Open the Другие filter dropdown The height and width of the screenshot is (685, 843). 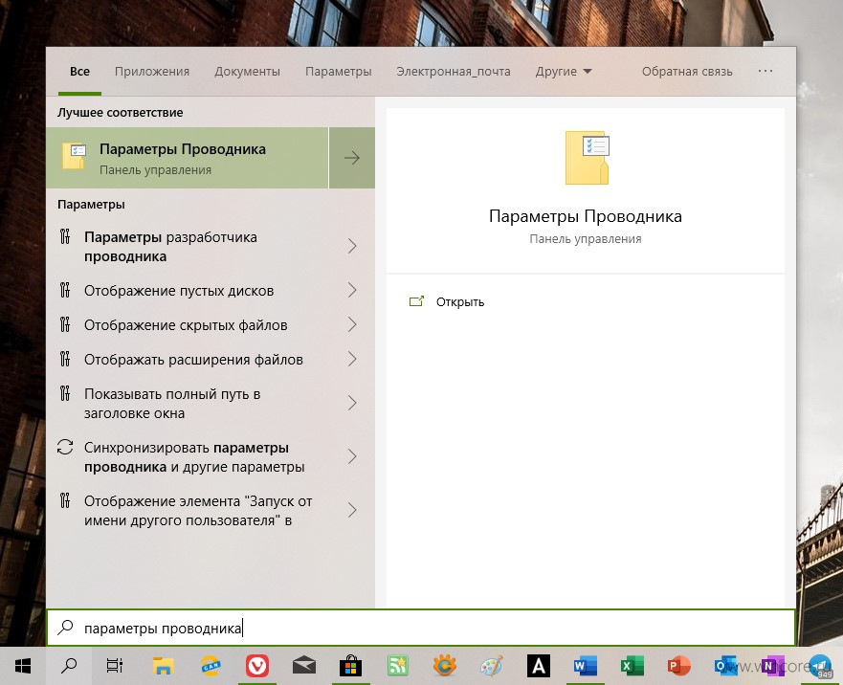564,72
